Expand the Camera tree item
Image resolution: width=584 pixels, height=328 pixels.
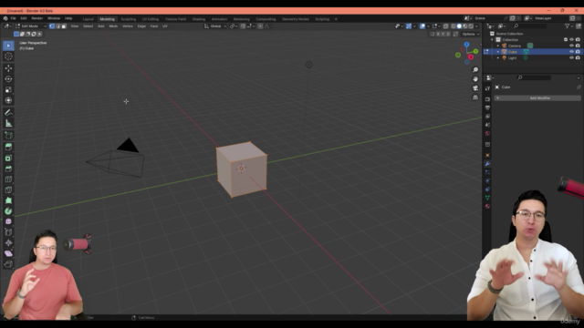(498, 46)
